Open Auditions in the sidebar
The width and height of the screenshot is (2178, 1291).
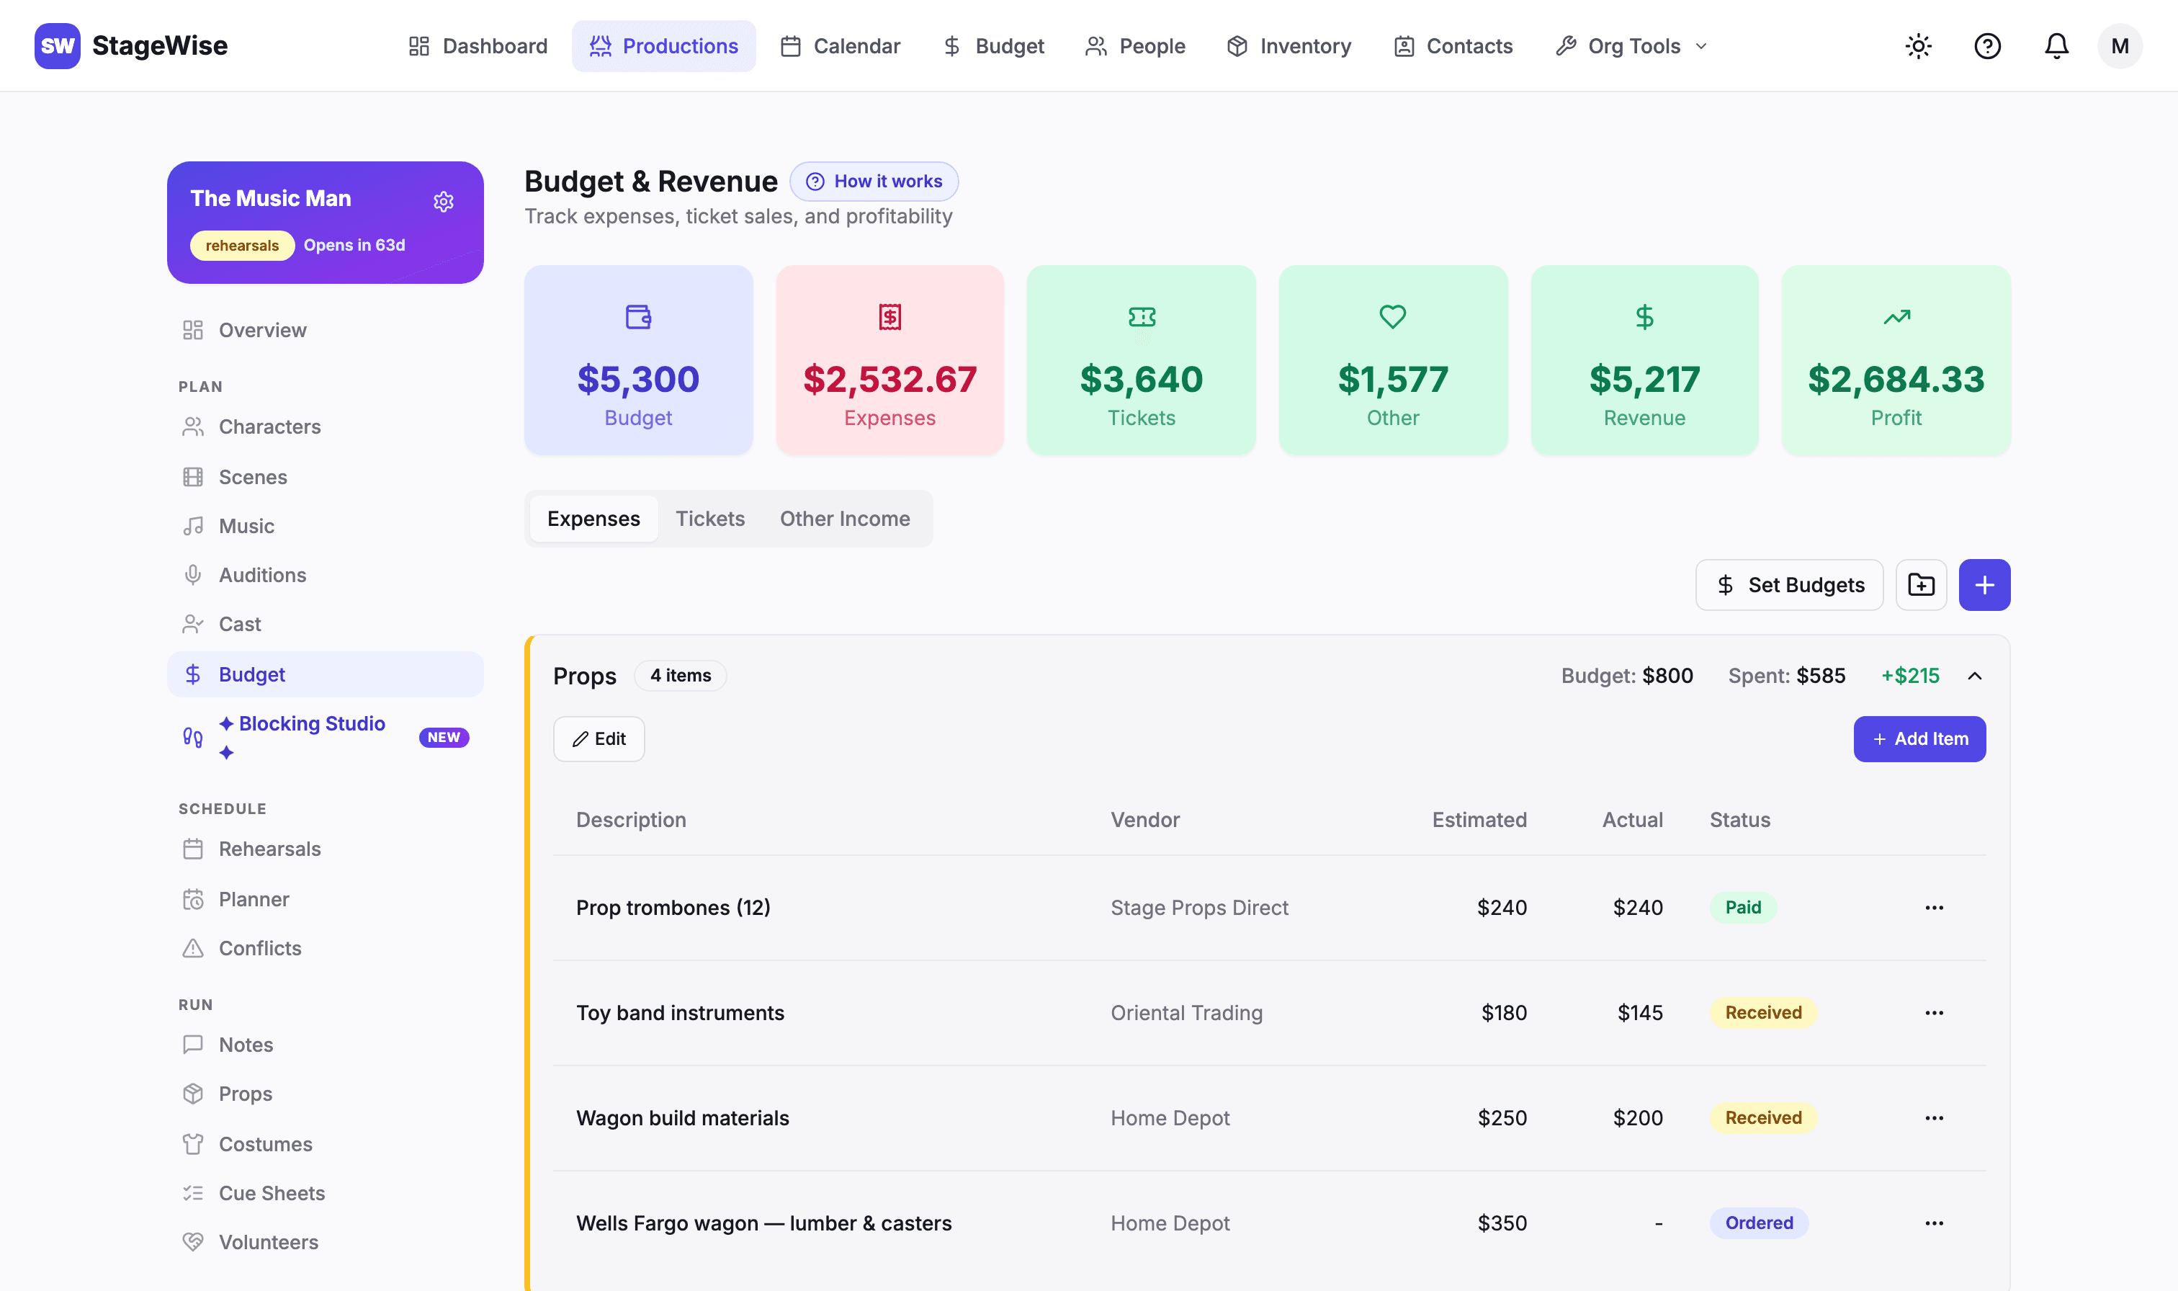pyautogui.click(x=325, y=575)
